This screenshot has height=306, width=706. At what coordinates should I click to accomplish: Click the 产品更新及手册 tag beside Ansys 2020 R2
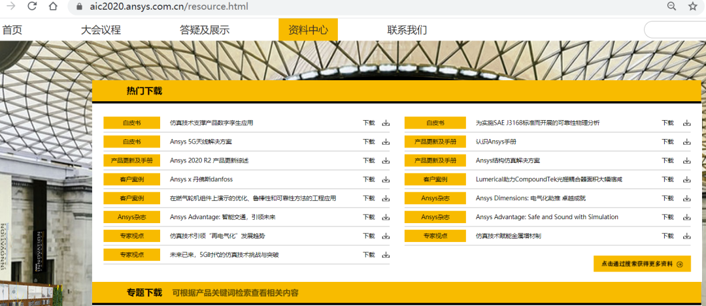click(132, 161)
